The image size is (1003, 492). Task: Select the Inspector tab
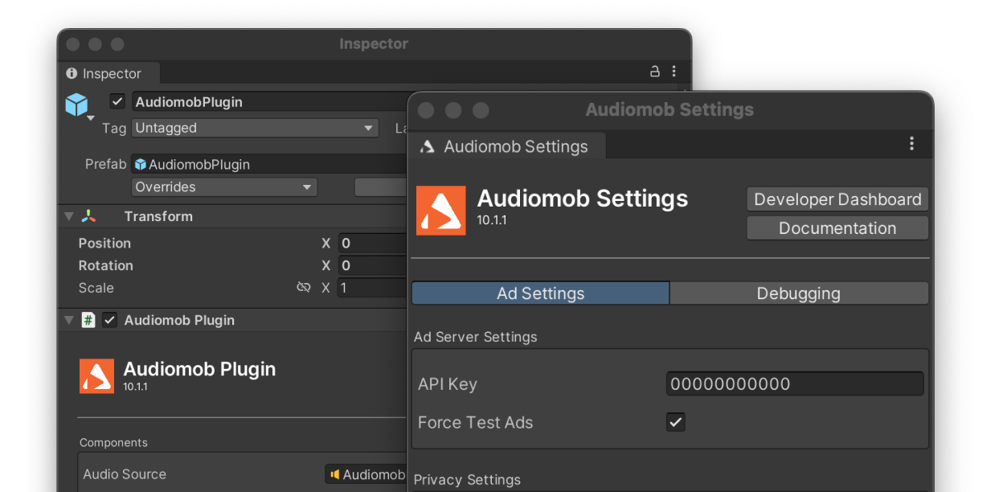click(x=108, y=73)
